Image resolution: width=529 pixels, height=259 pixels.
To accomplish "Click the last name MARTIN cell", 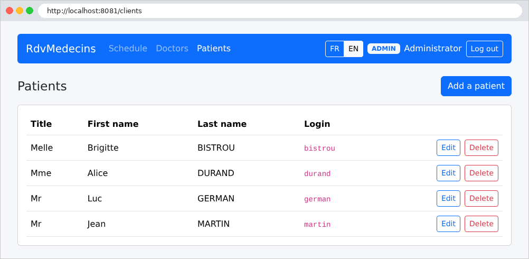I will click(x=214, y=224).
